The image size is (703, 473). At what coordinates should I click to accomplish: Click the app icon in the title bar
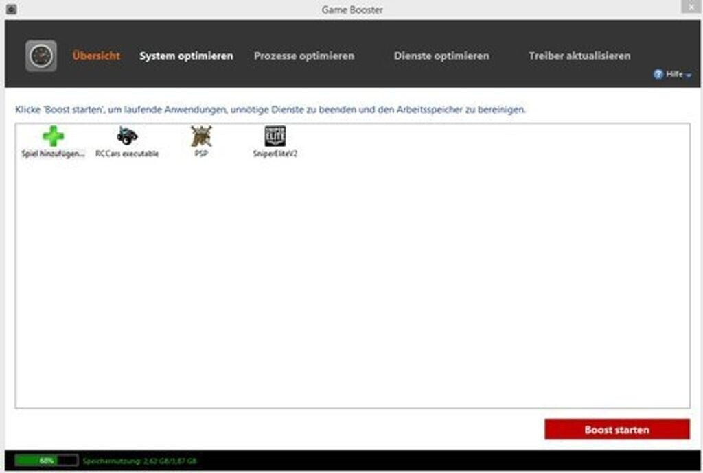tap(10, 10)
